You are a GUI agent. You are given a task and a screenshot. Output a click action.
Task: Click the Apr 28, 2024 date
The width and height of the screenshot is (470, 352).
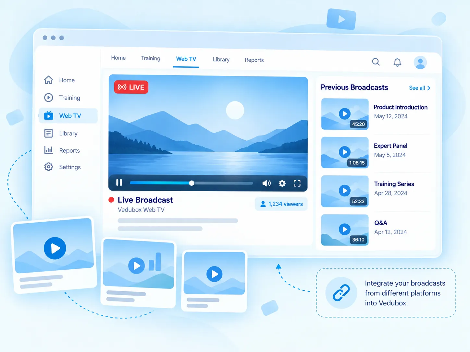point(390,193)
